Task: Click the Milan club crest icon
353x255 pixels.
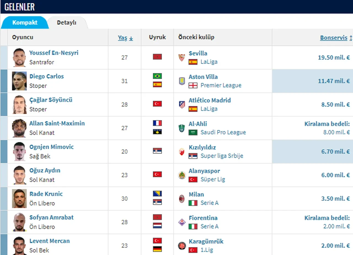Action: [182, 199]
